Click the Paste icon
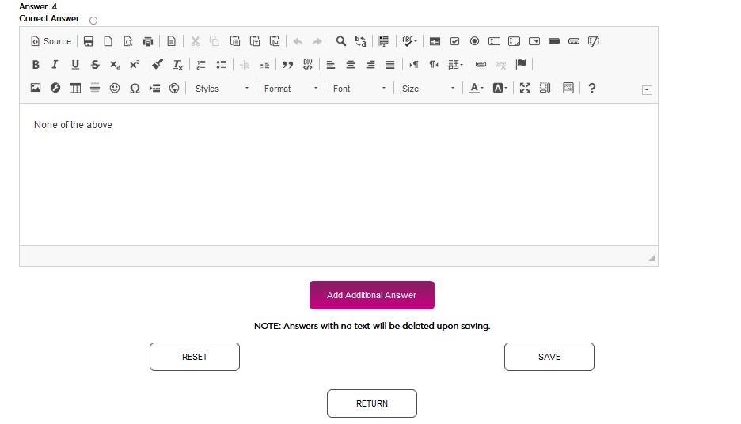Screen dimensions: 741x424 tap(235, 41)
